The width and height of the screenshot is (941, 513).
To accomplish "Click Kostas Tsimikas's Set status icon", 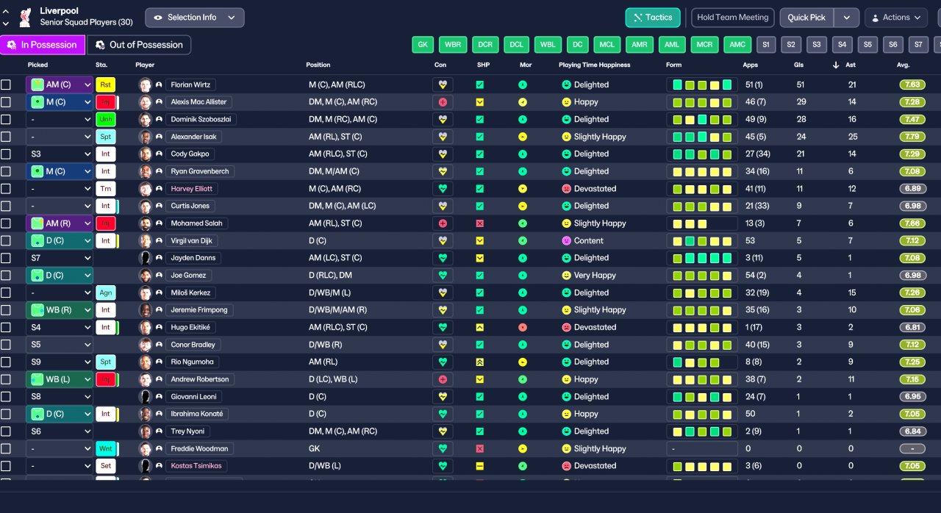I will [105, 466].
